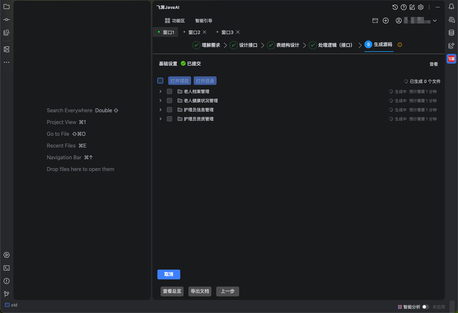Switch to the 窗口2 tab

[194, 33]
